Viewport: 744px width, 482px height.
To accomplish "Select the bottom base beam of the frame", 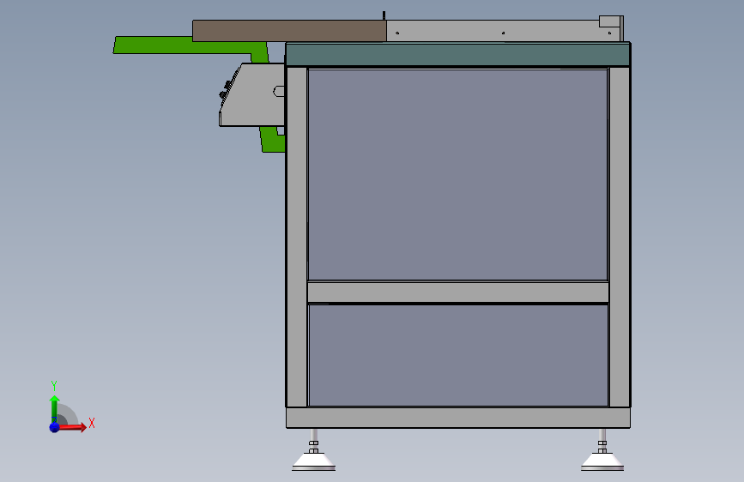I will [x=458, y=418].
